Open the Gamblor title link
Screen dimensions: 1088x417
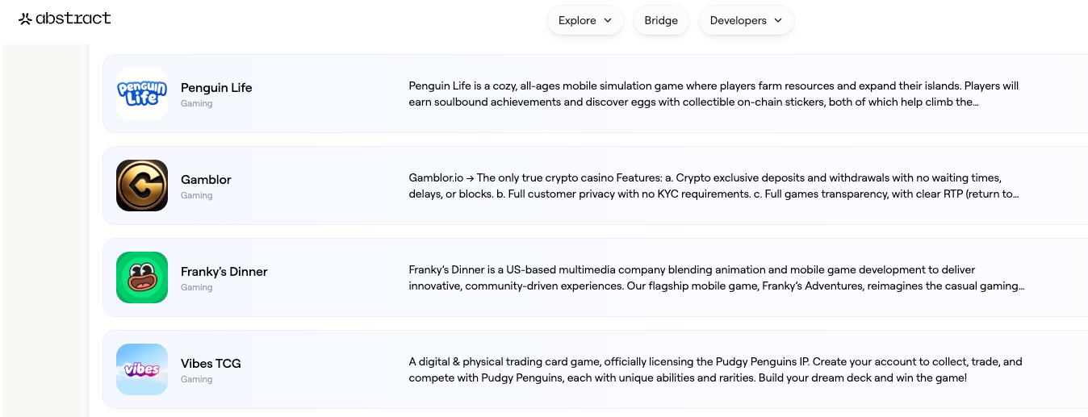coord(206,180)
